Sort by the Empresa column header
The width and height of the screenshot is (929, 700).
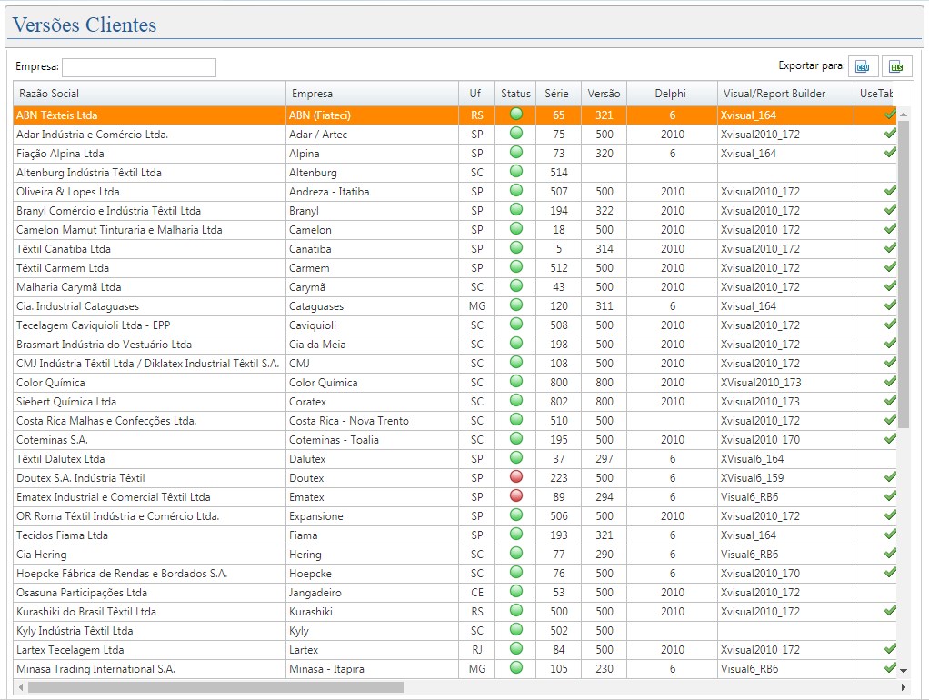click(372, 94)
